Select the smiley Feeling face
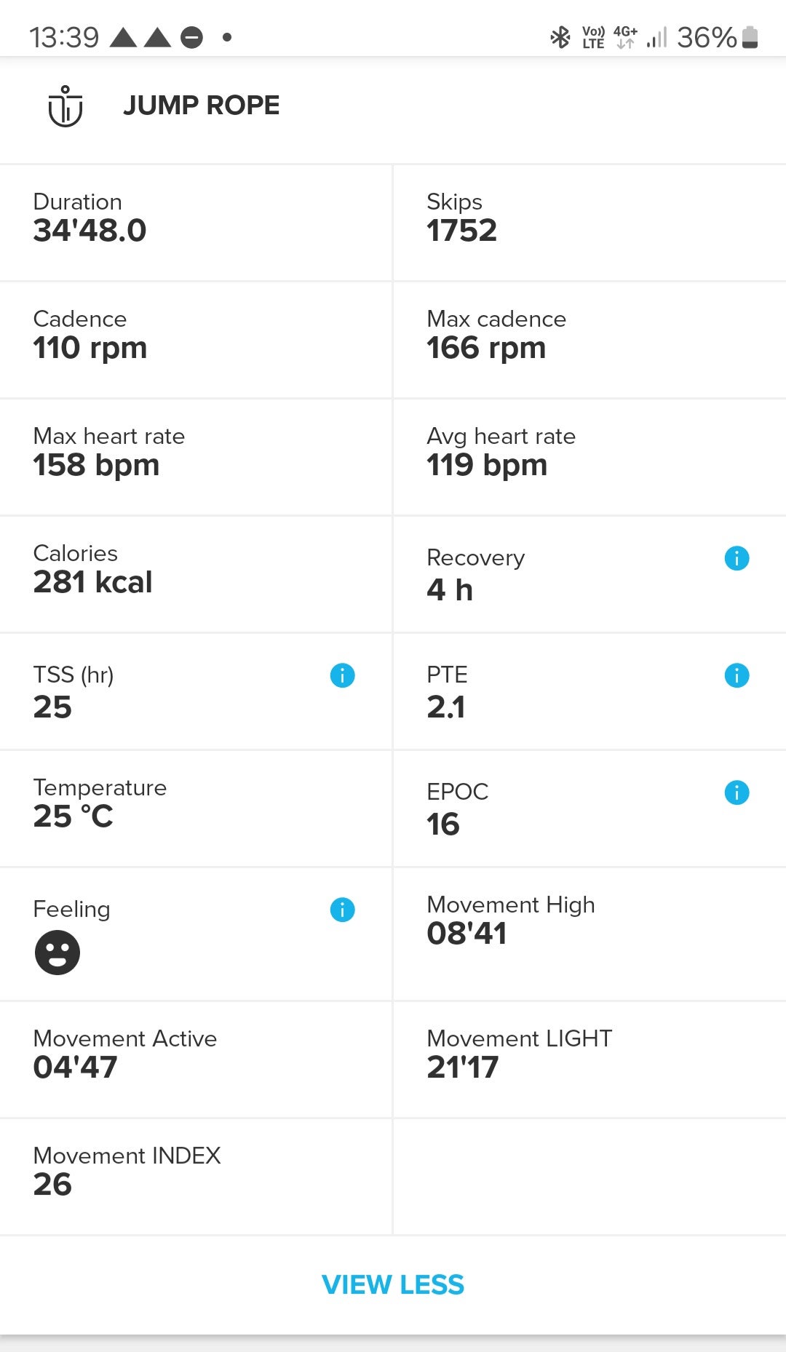786x1352 pixels. 57,952
